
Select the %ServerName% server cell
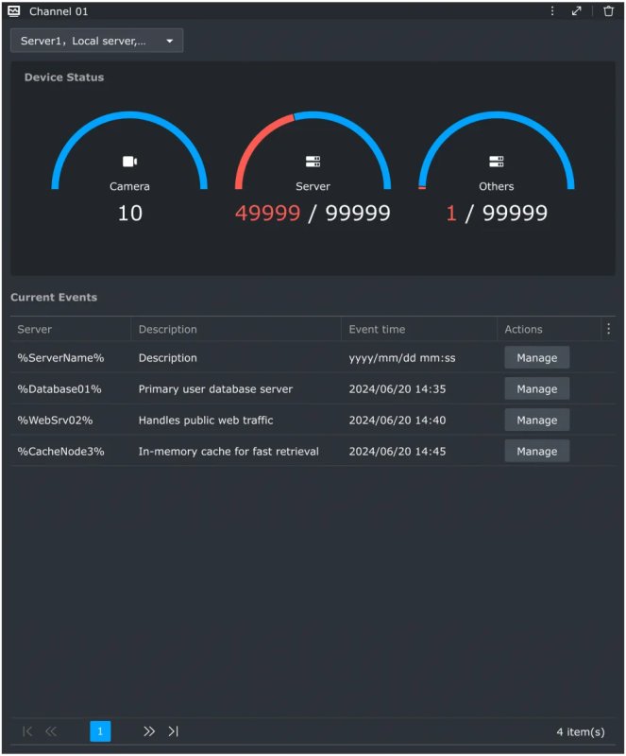point(60,358)
